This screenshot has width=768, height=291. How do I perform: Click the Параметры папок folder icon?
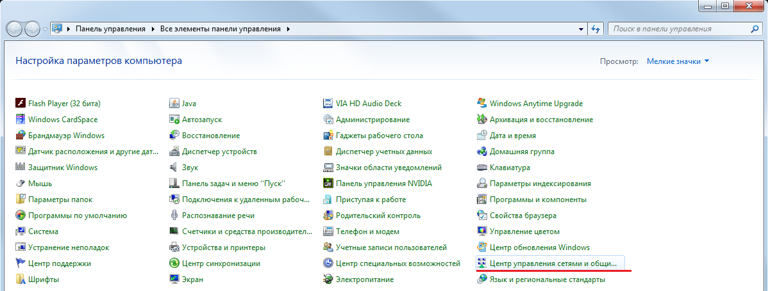[21, 200]
